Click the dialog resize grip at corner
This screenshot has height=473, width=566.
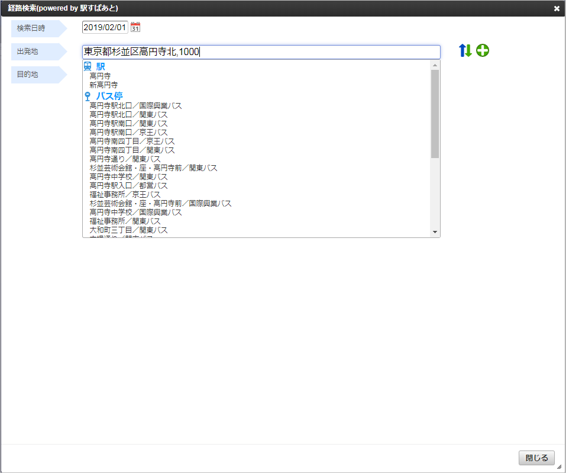pyautogui.click(x=559, y=467)
